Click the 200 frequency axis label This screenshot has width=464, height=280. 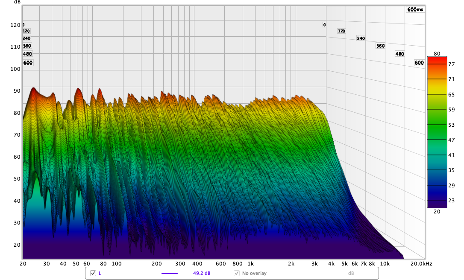click(x=157, y=264)
